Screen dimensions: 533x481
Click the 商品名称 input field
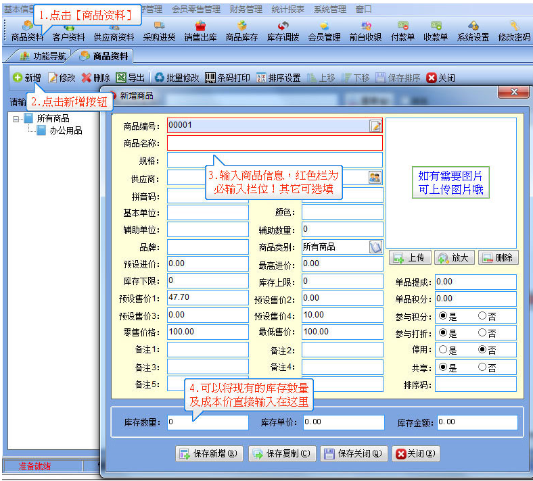tap(275, 143)
